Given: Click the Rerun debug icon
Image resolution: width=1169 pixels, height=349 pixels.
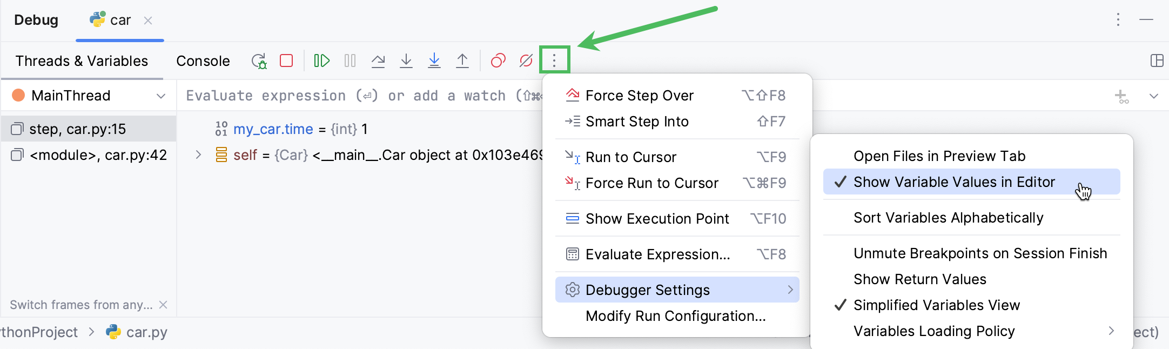Looking at the screenshot, I should click(259, 61).
